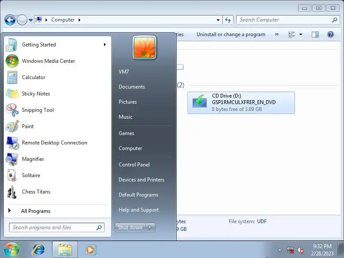The height and width of the screenshot is (258, 344).
Task: Click the Search Computer field
Action: tap(288, 20)
